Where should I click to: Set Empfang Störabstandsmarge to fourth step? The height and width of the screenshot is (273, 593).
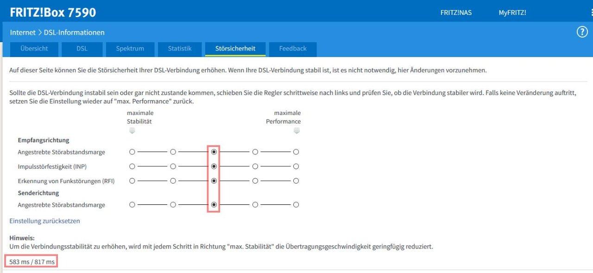point(255,152)
